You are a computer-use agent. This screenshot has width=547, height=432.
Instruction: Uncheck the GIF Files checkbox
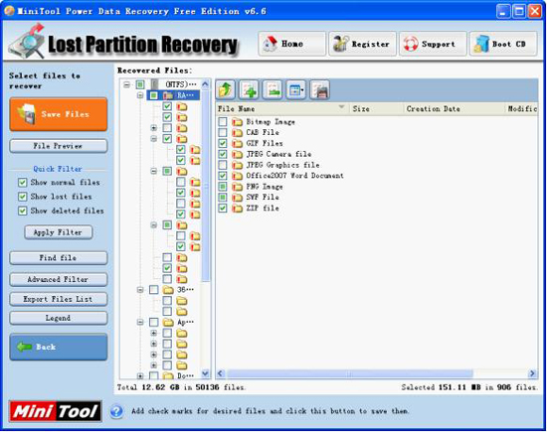point(222,144)
